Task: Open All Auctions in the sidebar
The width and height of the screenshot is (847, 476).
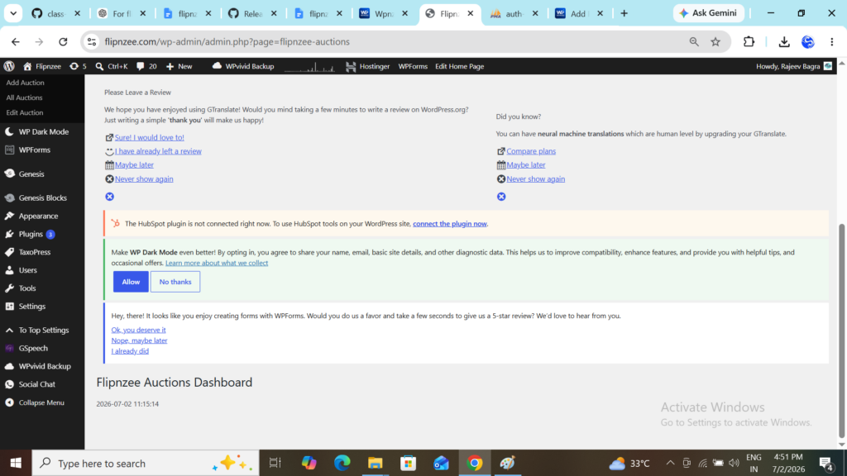Action: tap(24, 98)
